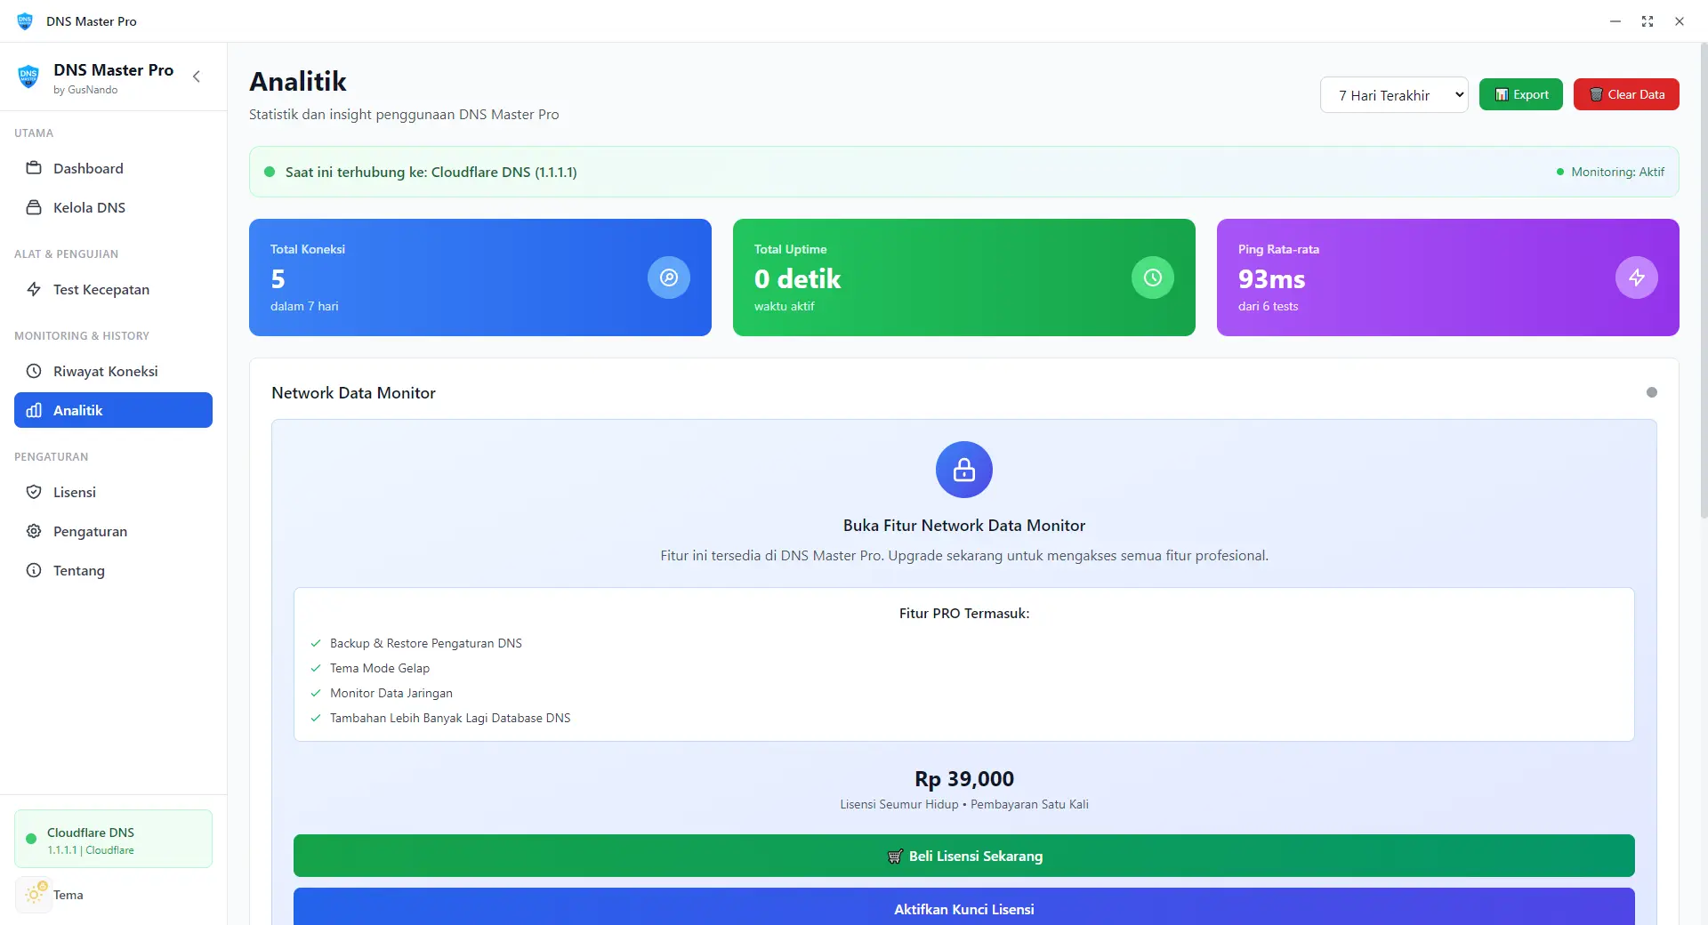This screenshot has height=925, width=1708.
Task: Click the Kelola DNS icon
Action: (x=34, y=207)
